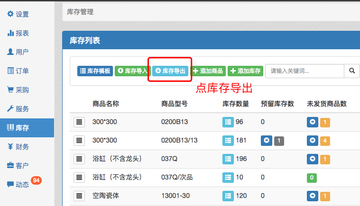Open row menu for 037Q/次品
This screenshot has height=206, width=360.
pos(79,178)
